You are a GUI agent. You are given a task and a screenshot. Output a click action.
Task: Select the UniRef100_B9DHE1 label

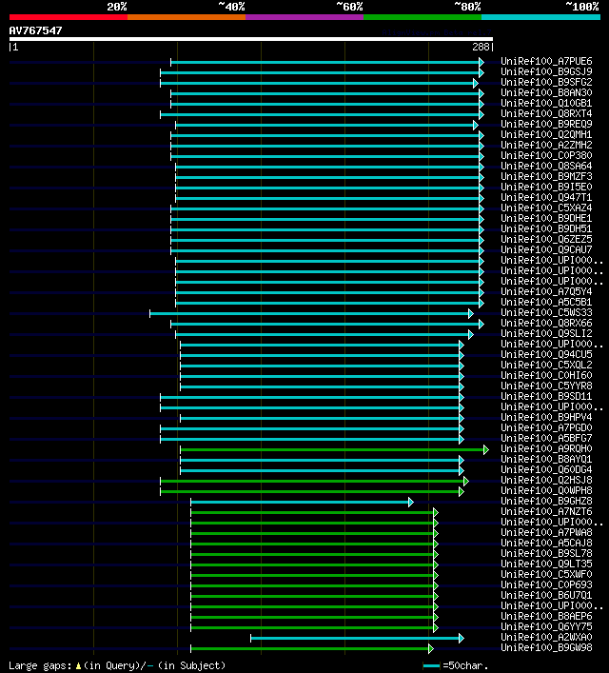pyautogui.click(x=546, y=219)
